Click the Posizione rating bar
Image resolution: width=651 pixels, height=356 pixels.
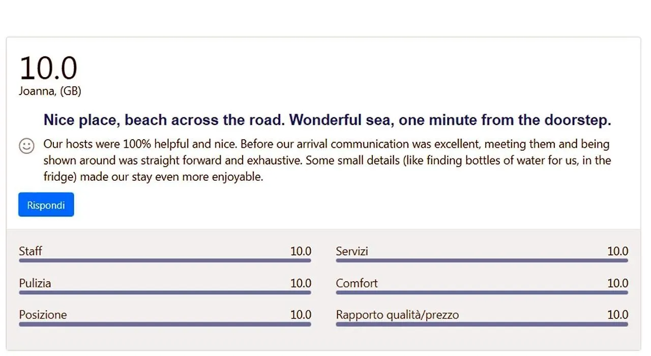coord(165,324)
